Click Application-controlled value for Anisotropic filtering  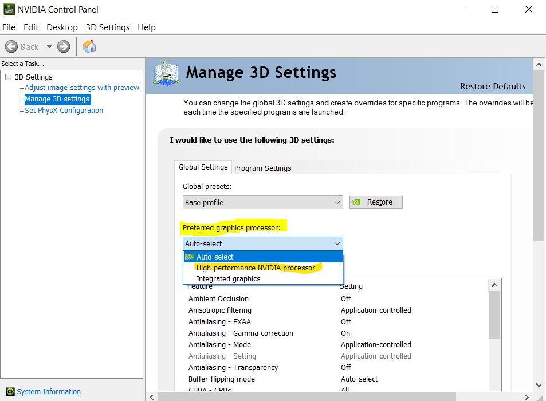point(376,310)
